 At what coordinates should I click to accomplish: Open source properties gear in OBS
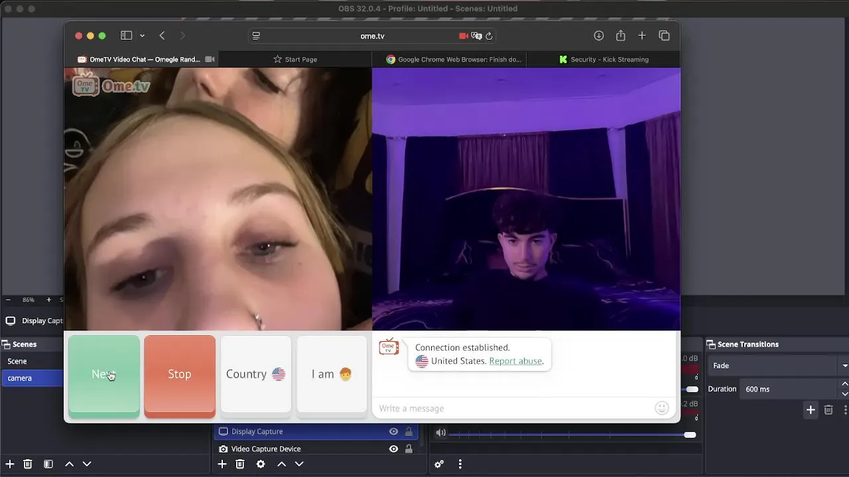coord(261,464)
